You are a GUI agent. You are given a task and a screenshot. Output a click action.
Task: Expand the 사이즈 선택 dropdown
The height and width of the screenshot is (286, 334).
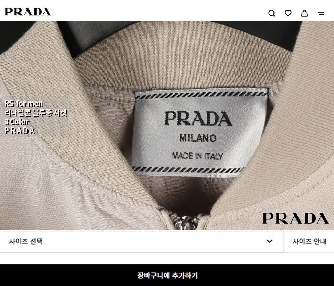(x=142, y=241)
